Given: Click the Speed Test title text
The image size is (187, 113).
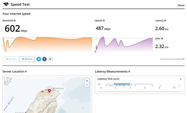Looking at the screenshot, I should coord(20,4).
